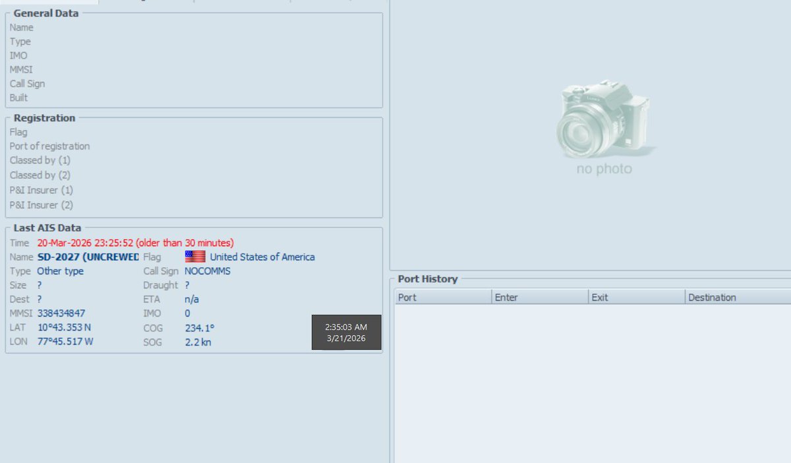
Task: Click the General Data section title
Action: (46, 13)
